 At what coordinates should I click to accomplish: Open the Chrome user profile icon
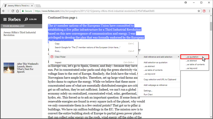tap(186, 3)
